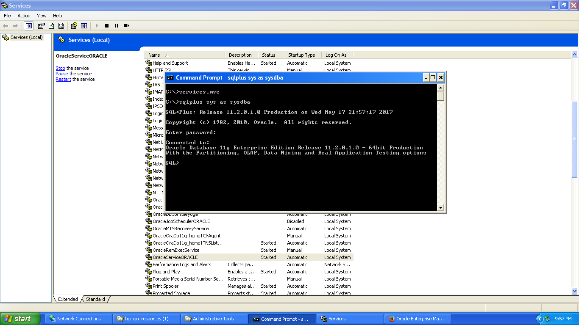Click the Stop the service link
The width and height of the screenshot is (579, 325).
pos(61,68)
